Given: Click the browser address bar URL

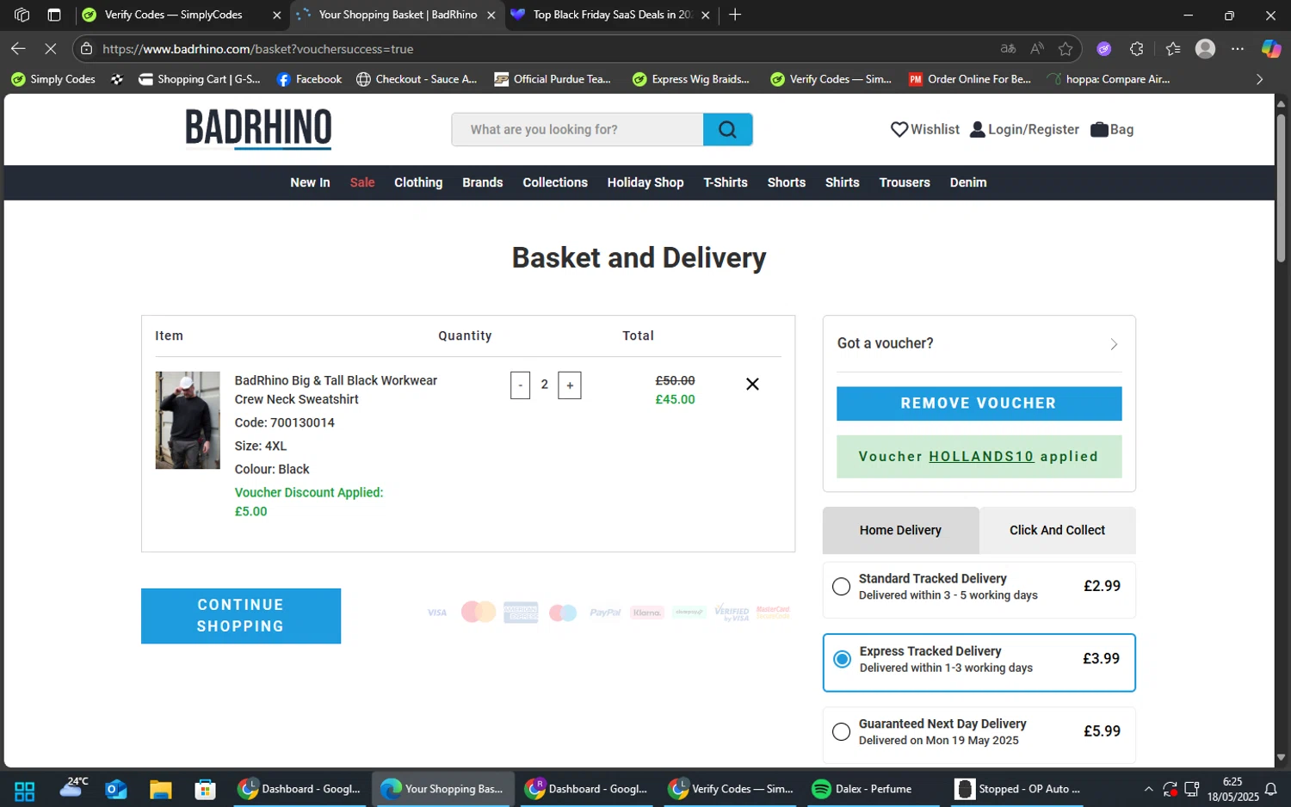Looking at the screenshot, I should pyautogui.click(x=258, y=49).
